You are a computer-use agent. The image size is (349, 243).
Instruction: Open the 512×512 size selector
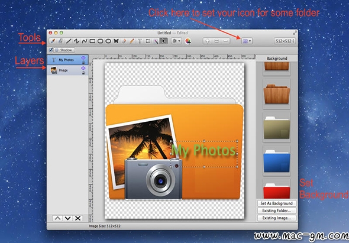pos(285,41)
